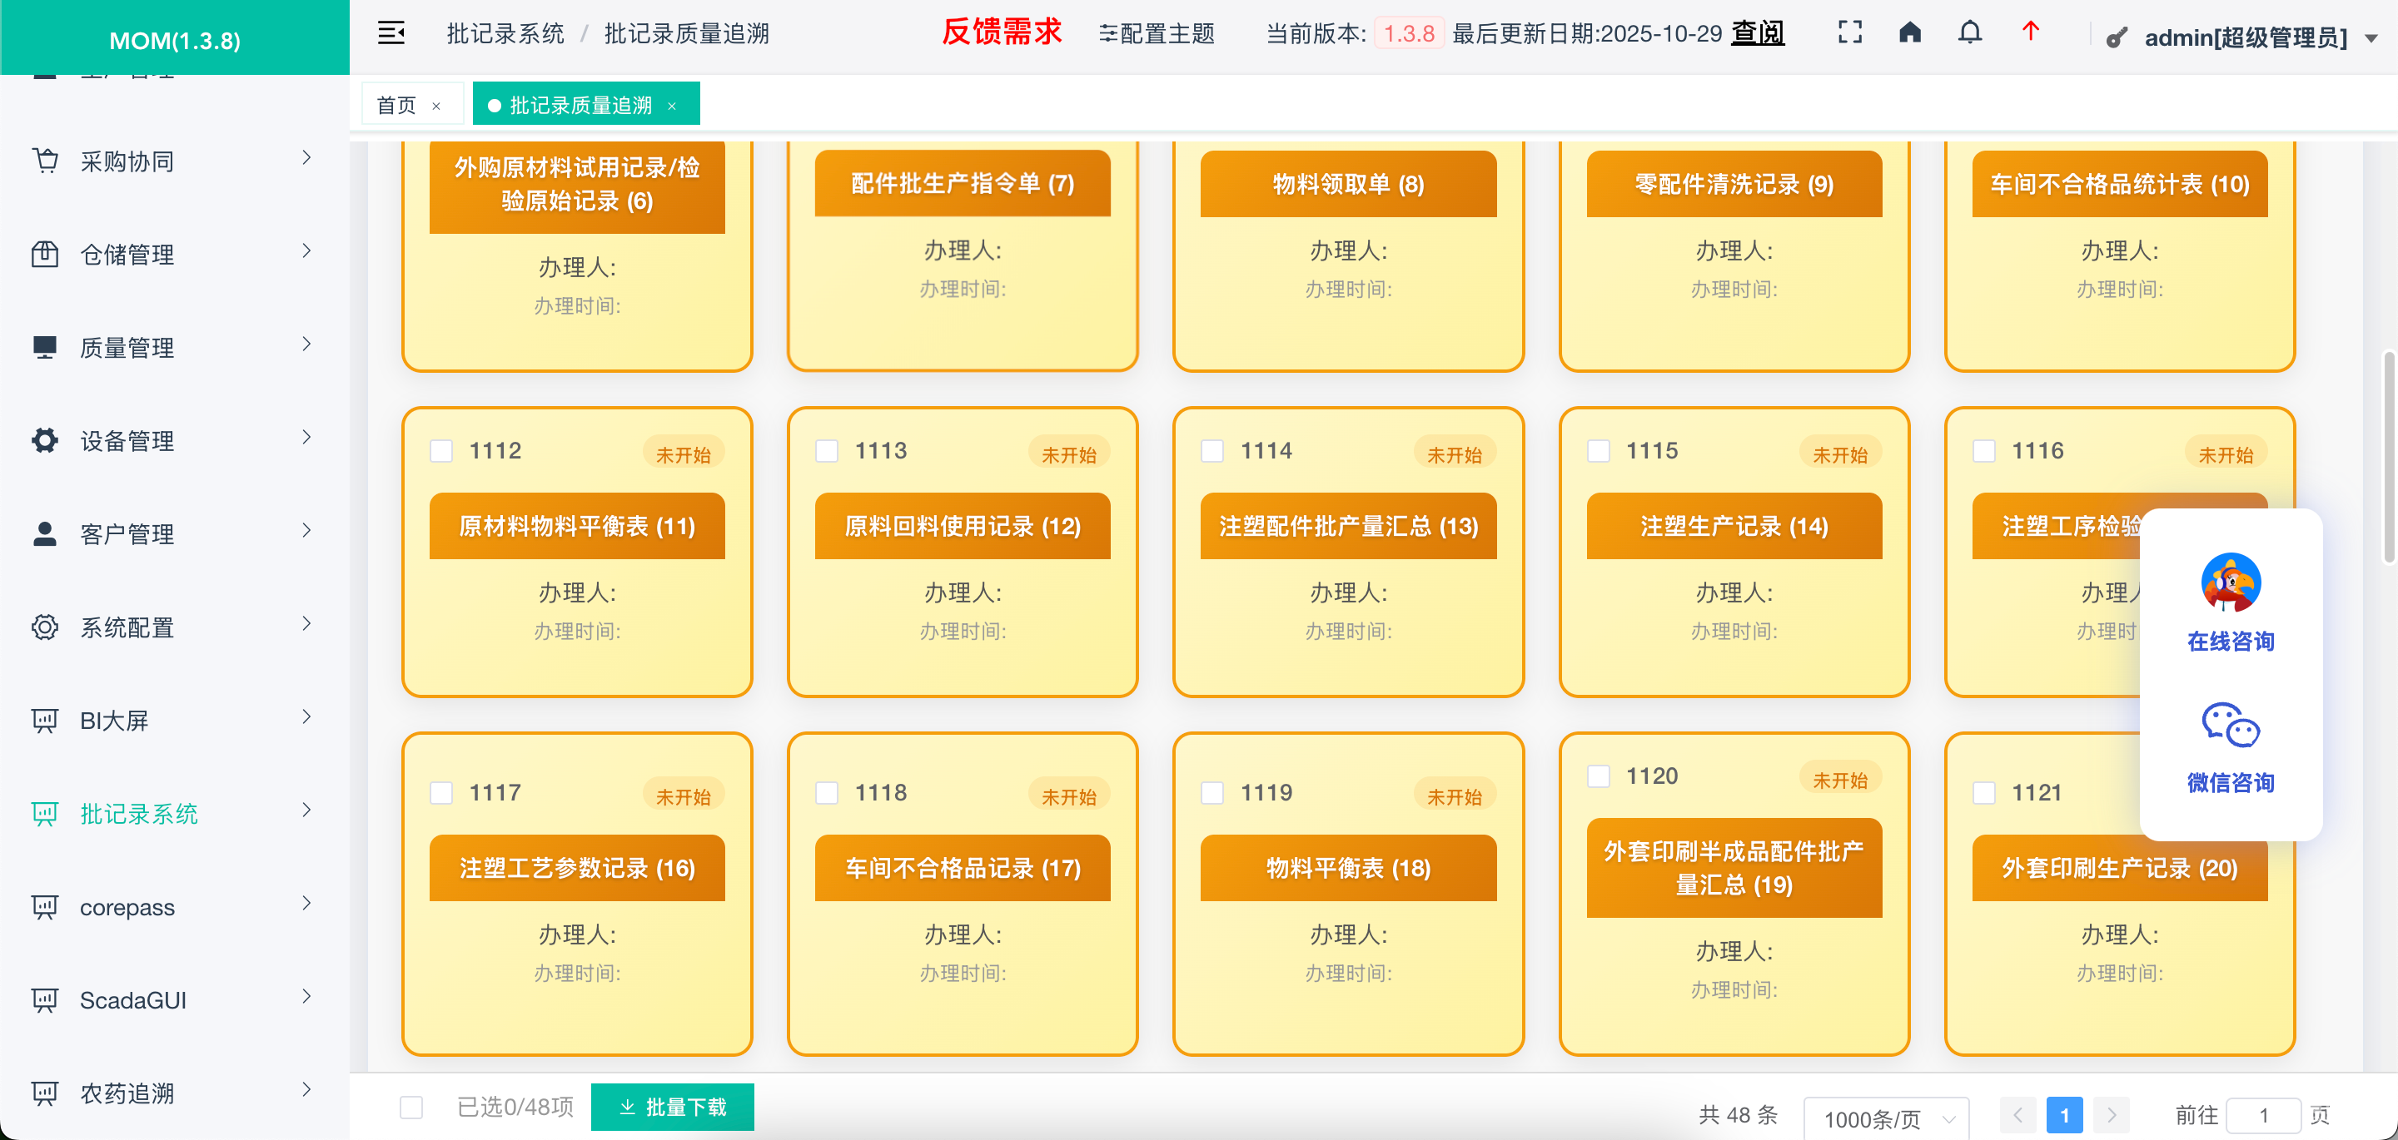Switch to the 首页 tab
The image size is (2398, 1140).
[x=396, y=105]
